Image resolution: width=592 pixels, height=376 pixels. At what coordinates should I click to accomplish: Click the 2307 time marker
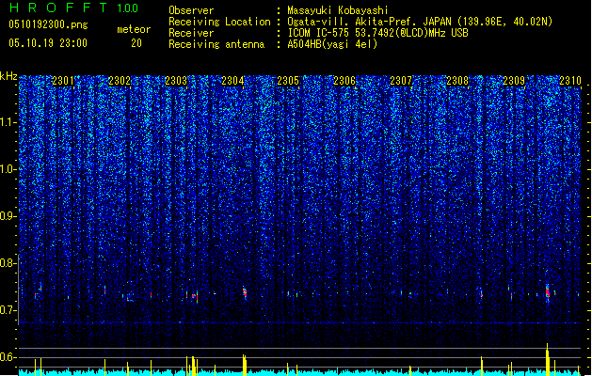(401, 81)
